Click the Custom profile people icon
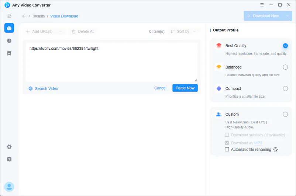Screen dimensions: 296x196 coord(219,114)
